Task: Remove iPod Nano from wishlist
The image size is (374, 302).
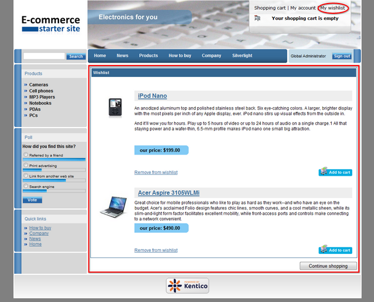Action: [156, 172]
